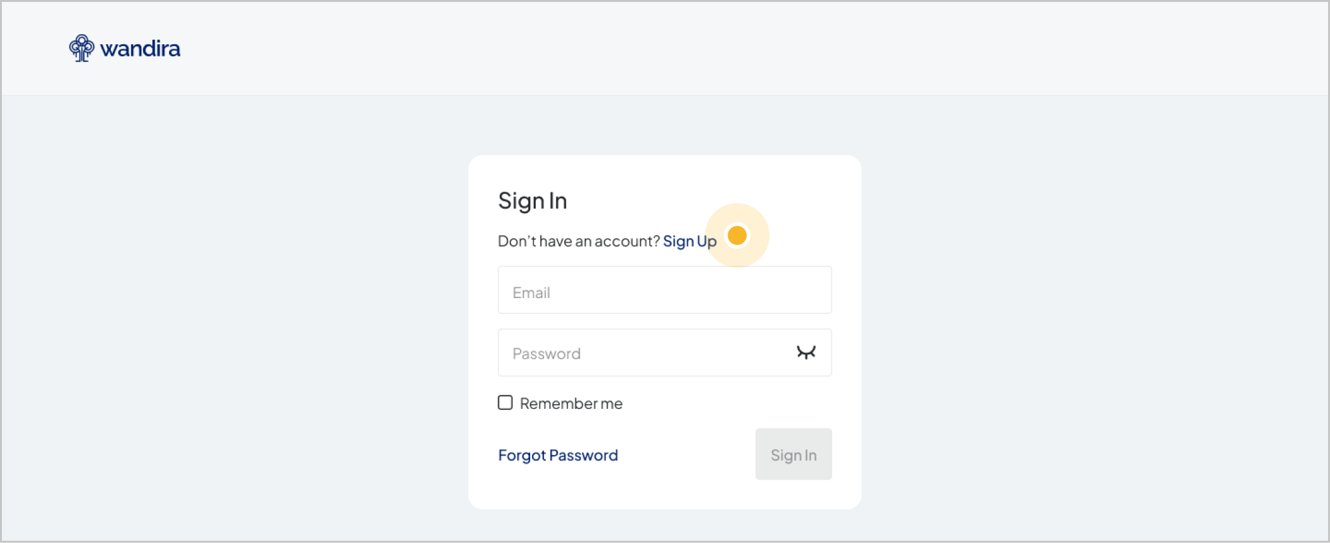This screenshot has height=543, width=1330.
Task: Click the gray page background left of card
Action: click(x=234, y=316)
